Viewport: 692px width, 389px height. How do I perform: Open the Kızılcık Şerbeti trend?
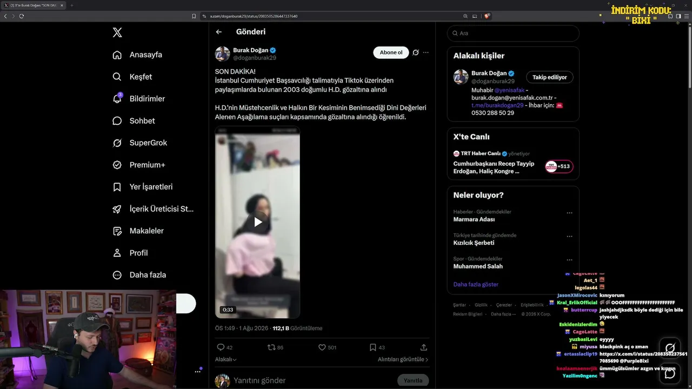coord(474,243)
